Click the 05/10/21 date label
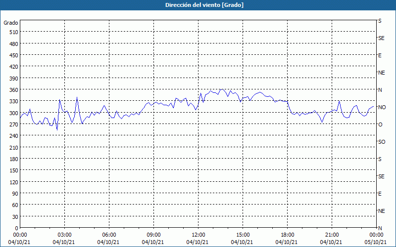This screenshot has width=396, height=247. [x=376, y=242]
